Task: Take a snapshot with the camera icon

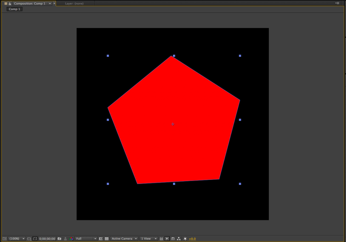Action: (x=59, y=239)
